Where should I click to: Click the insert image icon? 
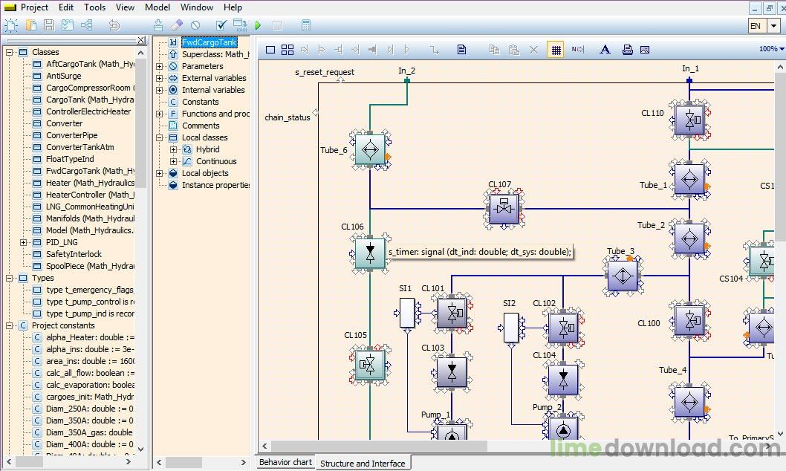coord(645,50)
